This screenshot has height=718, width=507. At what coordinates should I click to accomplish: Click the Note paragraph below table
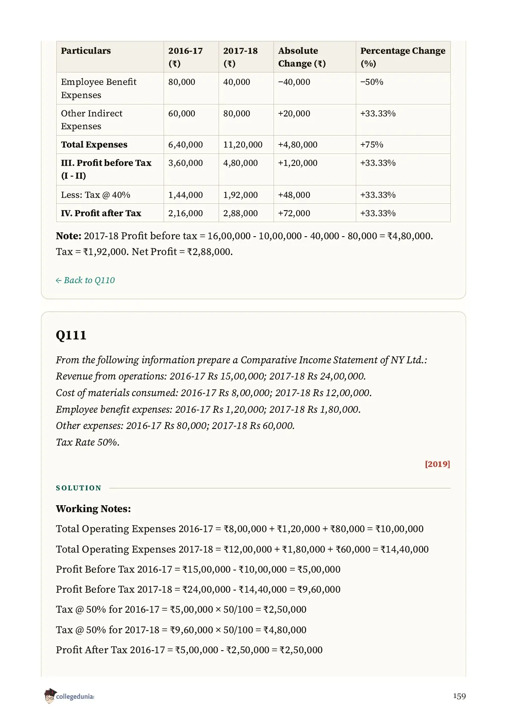[245, 243]
